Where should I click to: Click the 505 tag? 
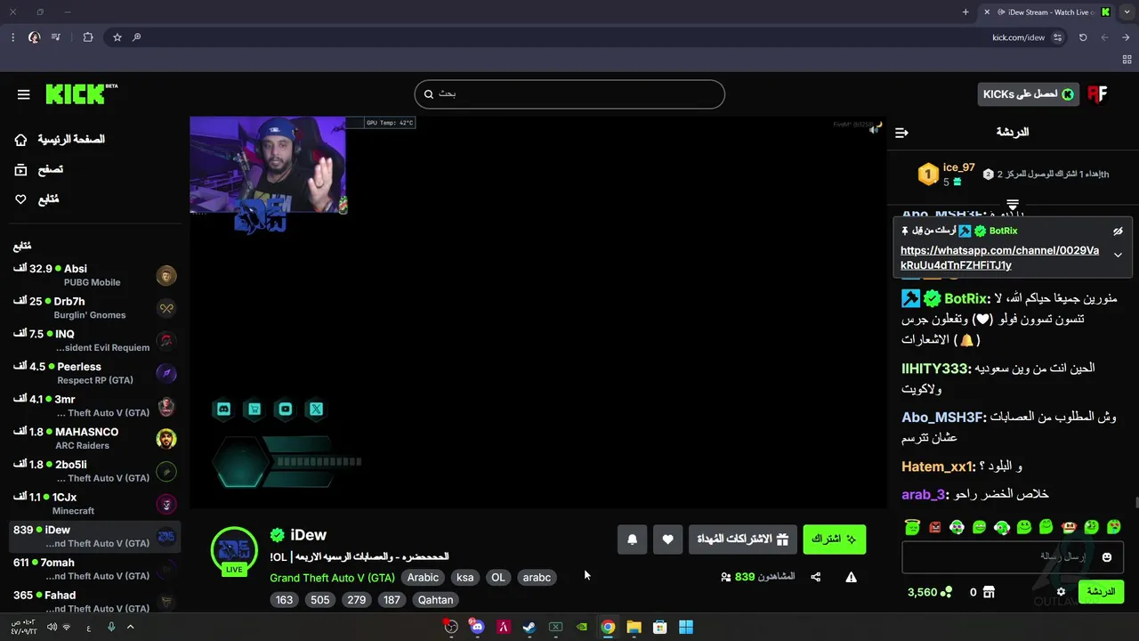pyautogui.click(x=320, y=600)
